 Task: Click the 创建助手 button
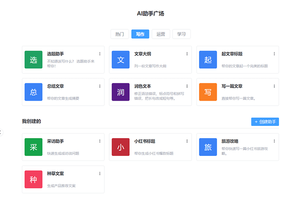click(265, 122)
